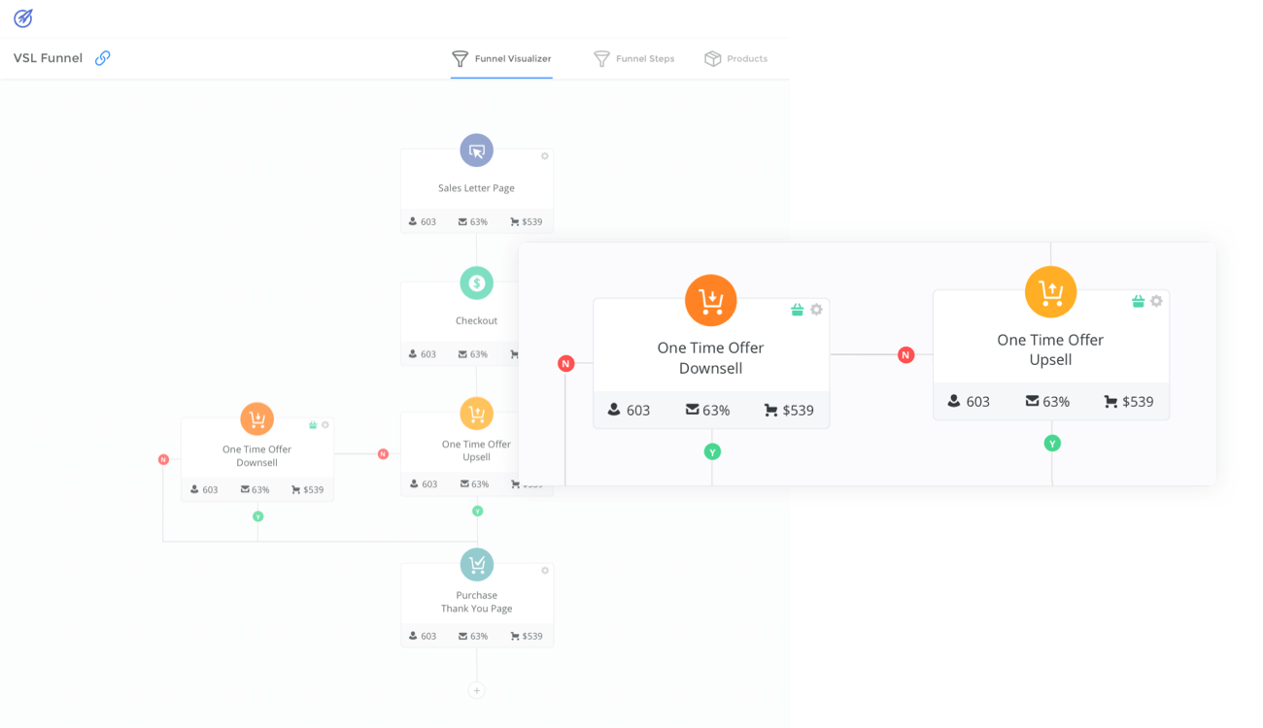Image resolution: width=1263 pixels, height=728 pixels.
Task: Click 63% on the enlarged Downsell card
Action: [707, 411]
